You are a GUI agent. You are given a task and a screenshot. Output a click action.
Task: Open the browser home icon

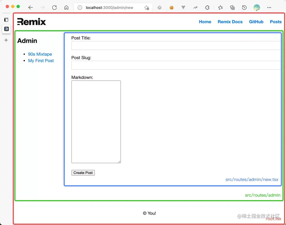66,7
